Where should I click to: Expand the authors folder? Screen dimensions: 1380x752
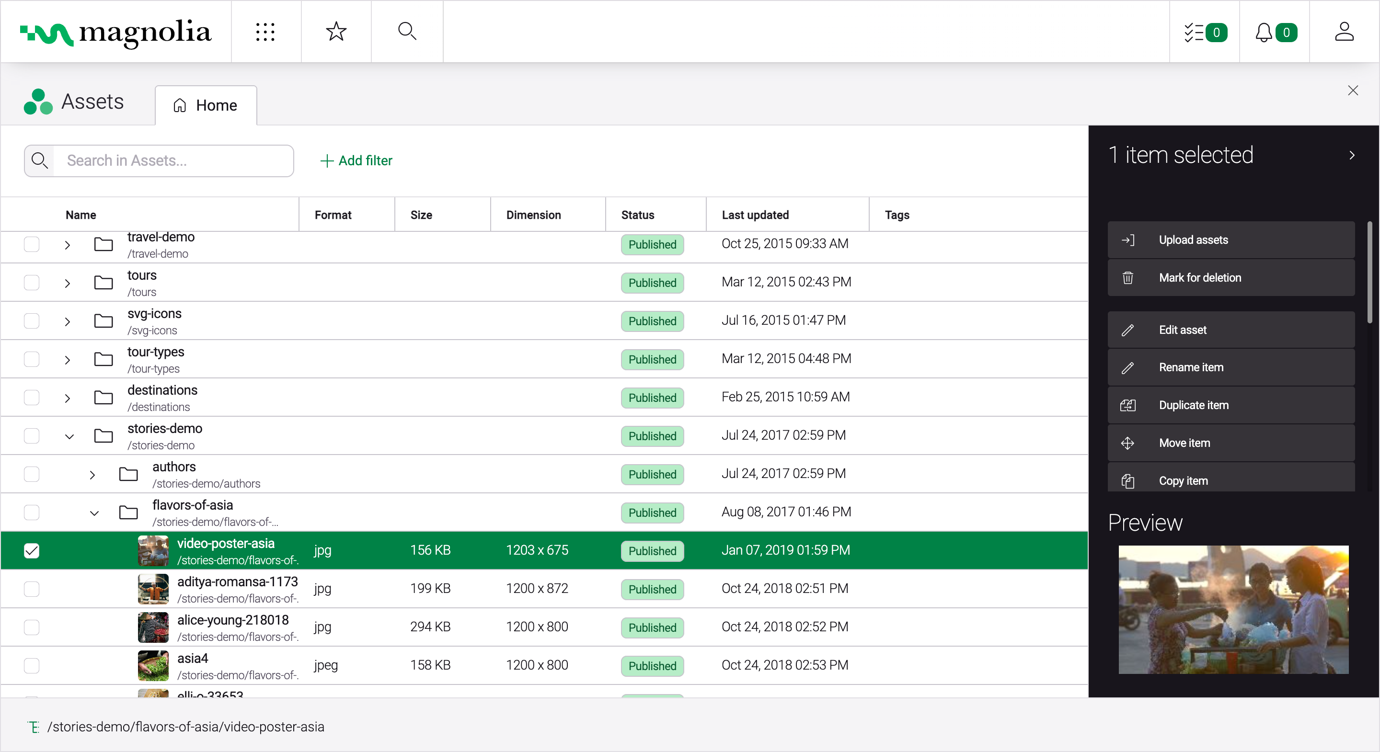(x=92, y=475)
